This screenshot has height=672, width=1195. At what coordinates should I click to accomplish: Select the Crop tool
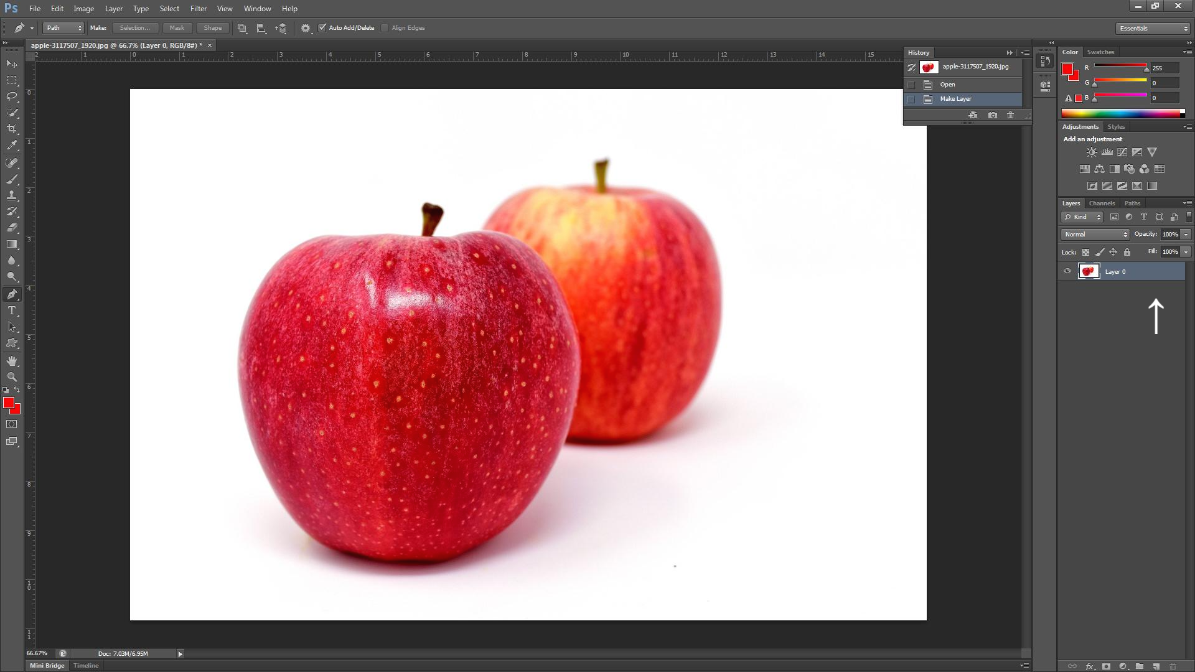[12, 129]
